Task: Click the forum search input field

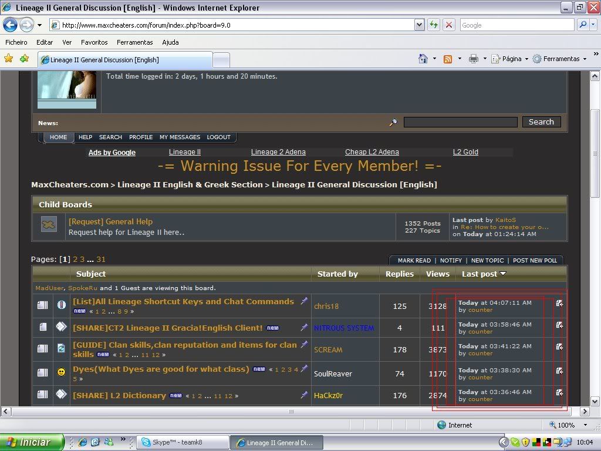Action: pyautogui.click(x=460, y=122)
